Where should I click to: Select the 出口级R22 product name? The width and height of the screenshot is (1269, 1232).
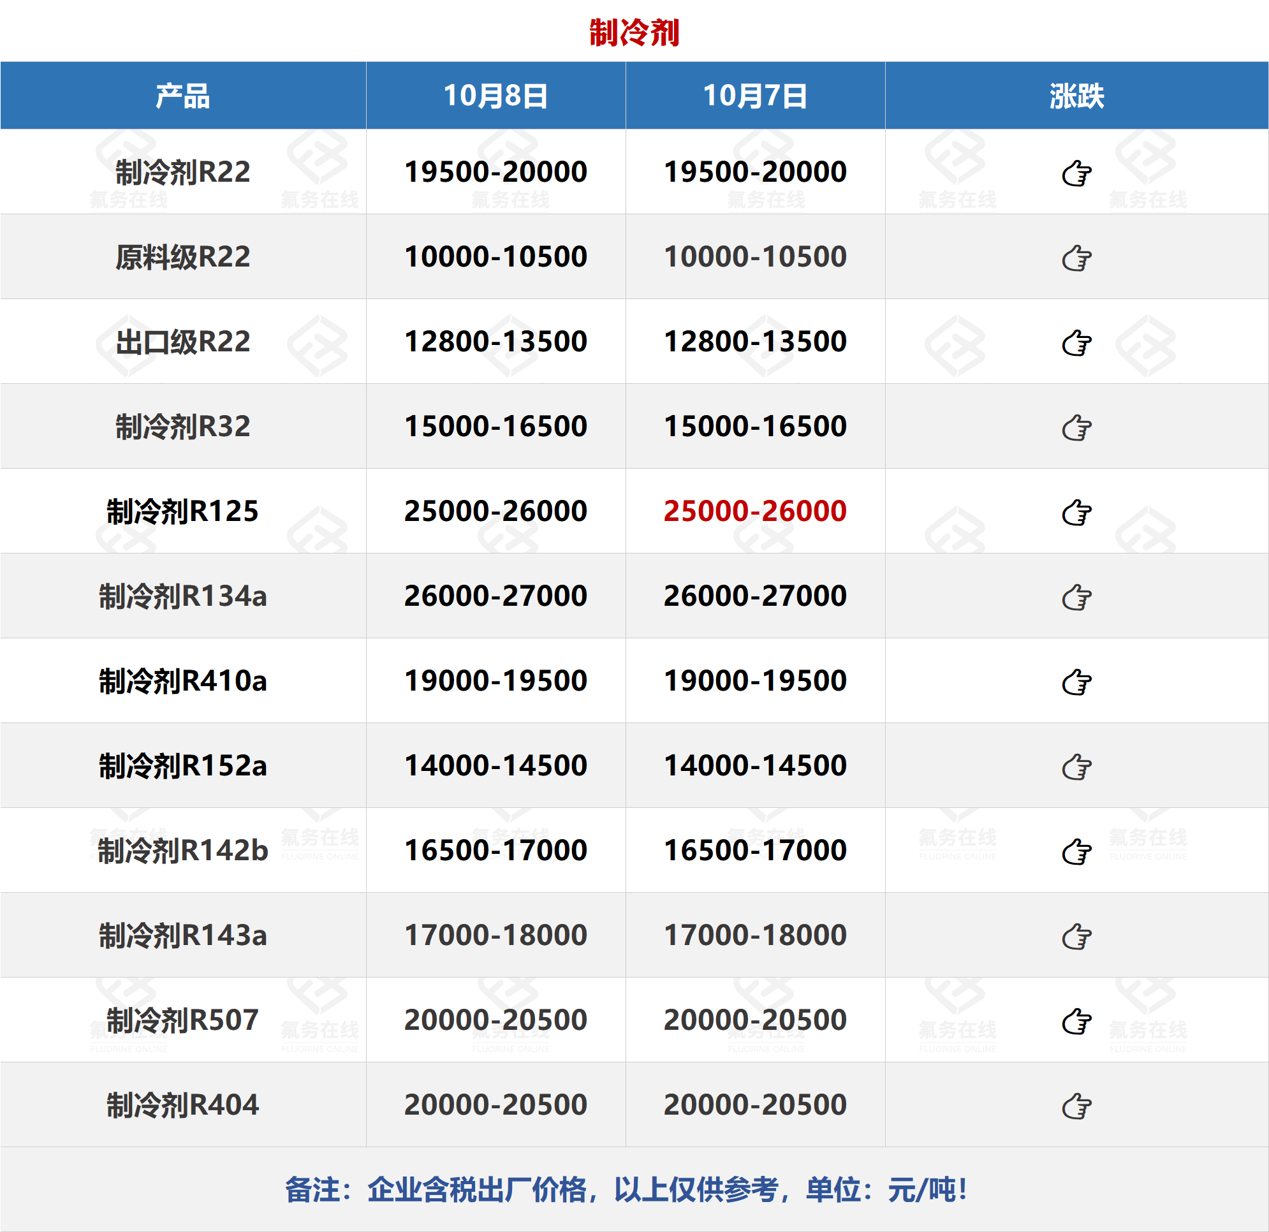(182, 342)
